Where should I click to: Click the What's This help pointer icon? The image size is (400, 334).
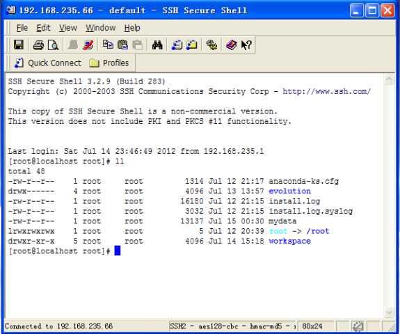(x=246, y=45)
